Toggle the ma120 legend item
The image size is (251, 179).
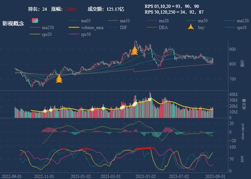[242, 21]
